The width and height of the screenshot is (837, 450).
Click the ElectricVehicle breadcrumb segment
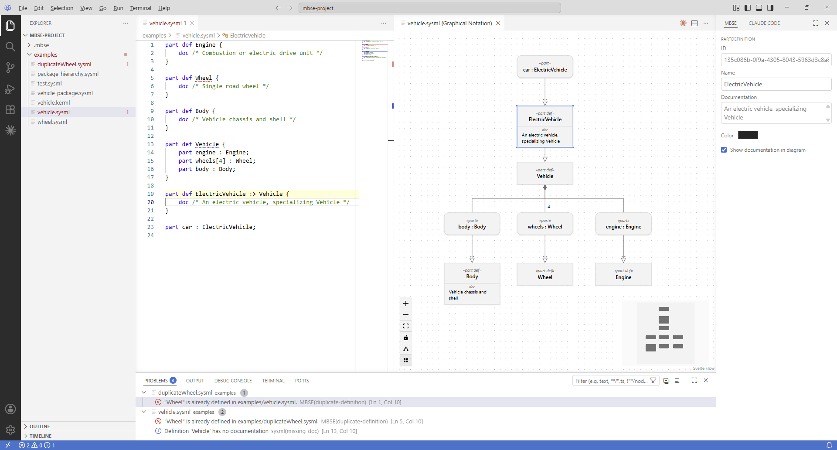pyautogui.click(x=248, y=35)
